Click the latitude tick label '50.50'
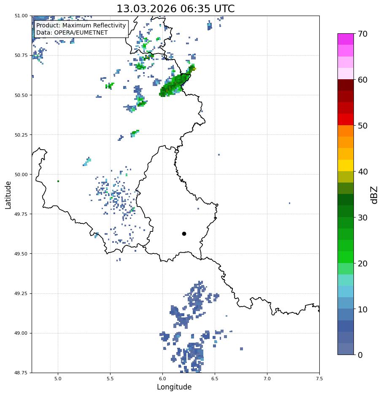Image resolution: width=383 pixels, height=395 pixels. [x=21, y=95]
